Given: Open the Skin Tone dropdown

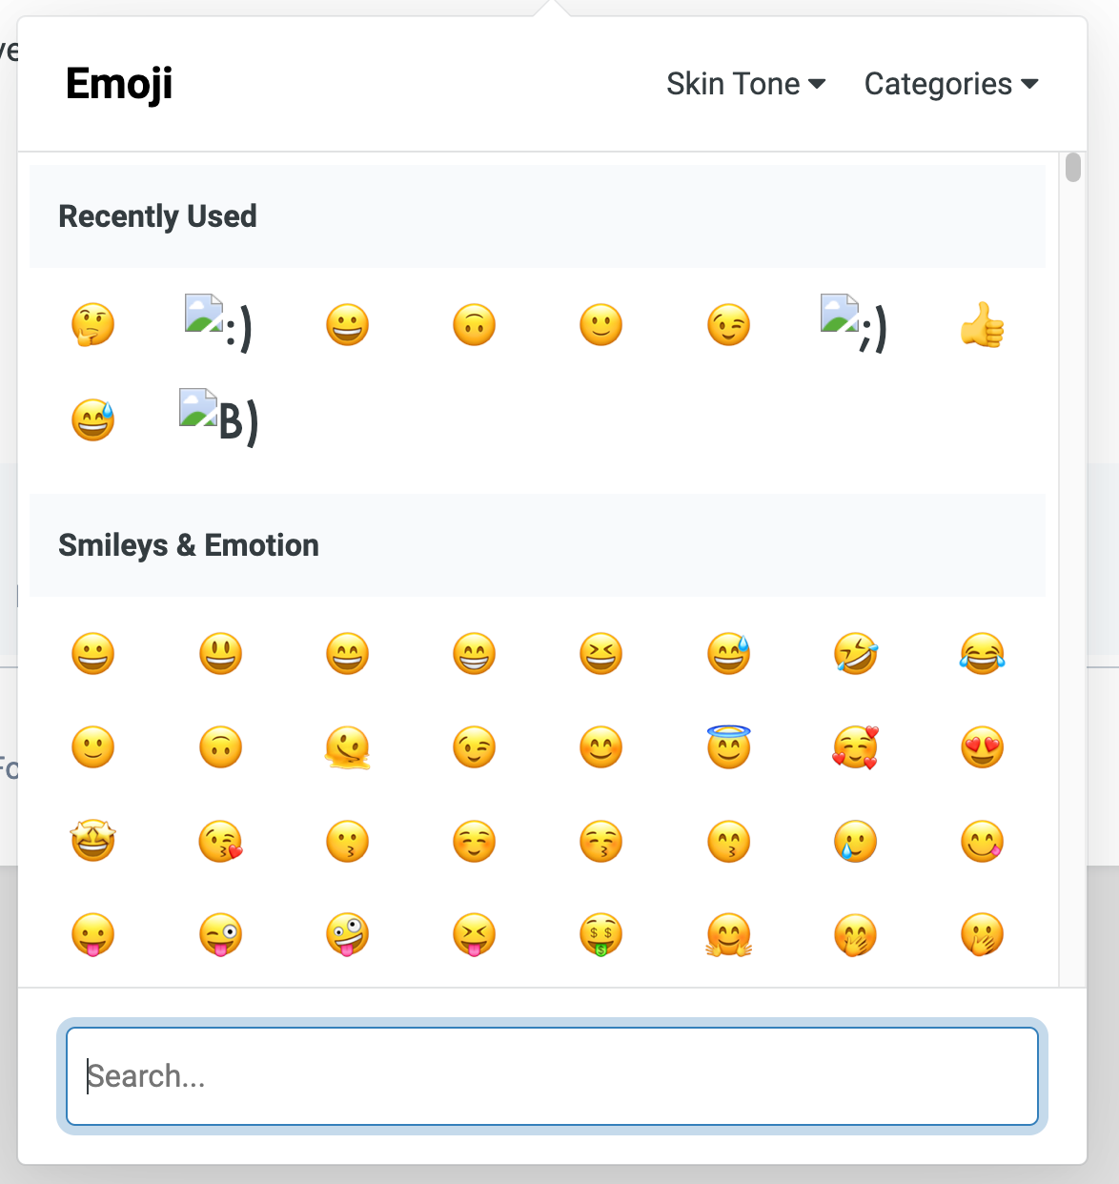Looking at the screenshot, I should (x=746, y=84).
